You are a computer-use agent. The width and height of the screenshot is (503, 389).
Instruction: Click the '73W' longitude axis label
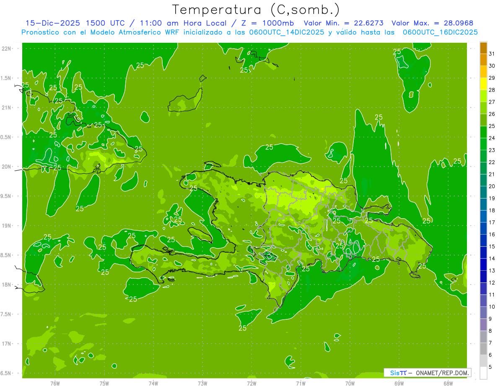(202, 384)
